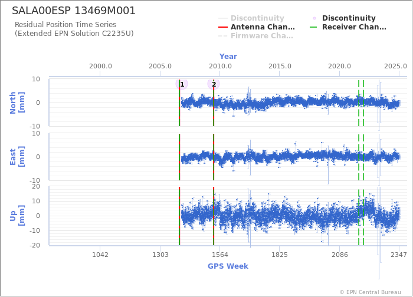Click the 2020.0 year tick label
Image resolution: width=413 pixels, height=297 pixels.
pyautogui.click(x=339, y=66)
